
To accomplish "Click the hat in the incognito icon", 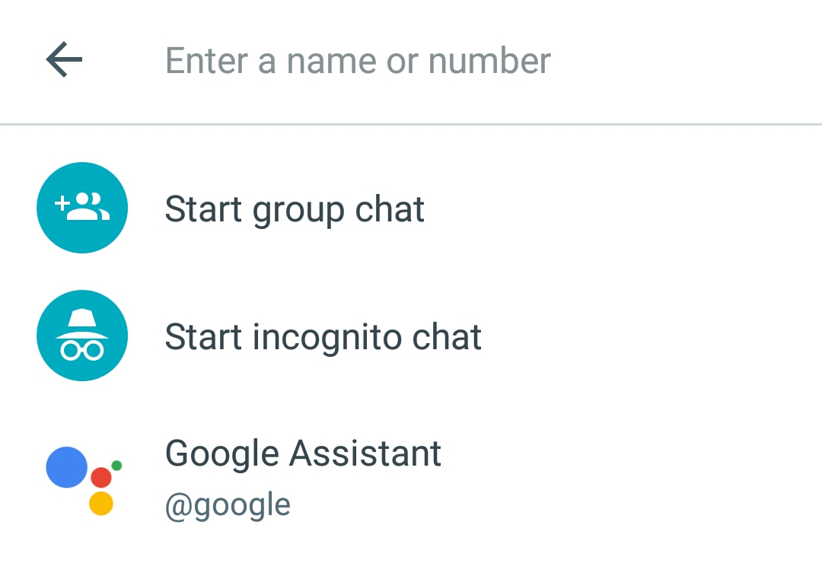I will point(82,323).
